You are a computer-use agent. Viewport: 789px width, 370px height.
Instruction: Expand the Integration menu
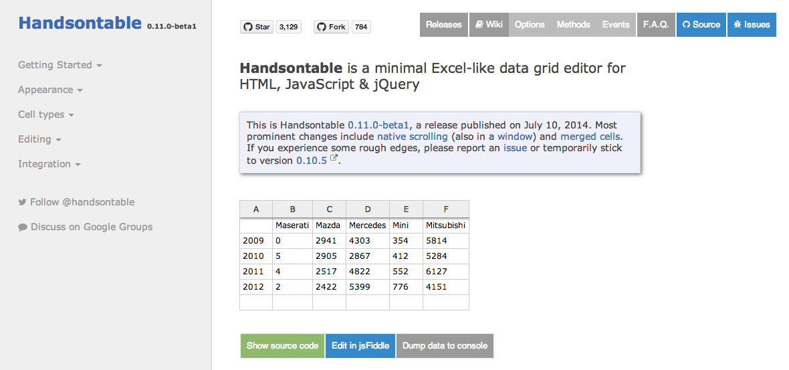click(49, 164)
